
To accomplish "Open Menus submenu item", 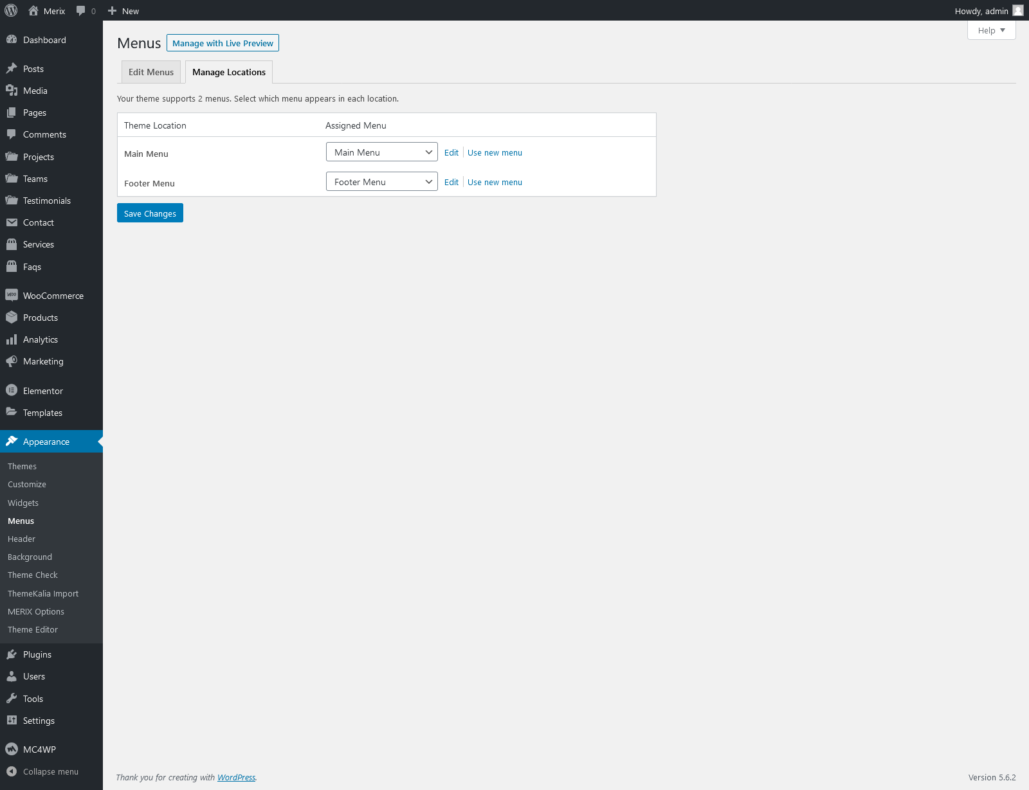I will tap(21, 521).
